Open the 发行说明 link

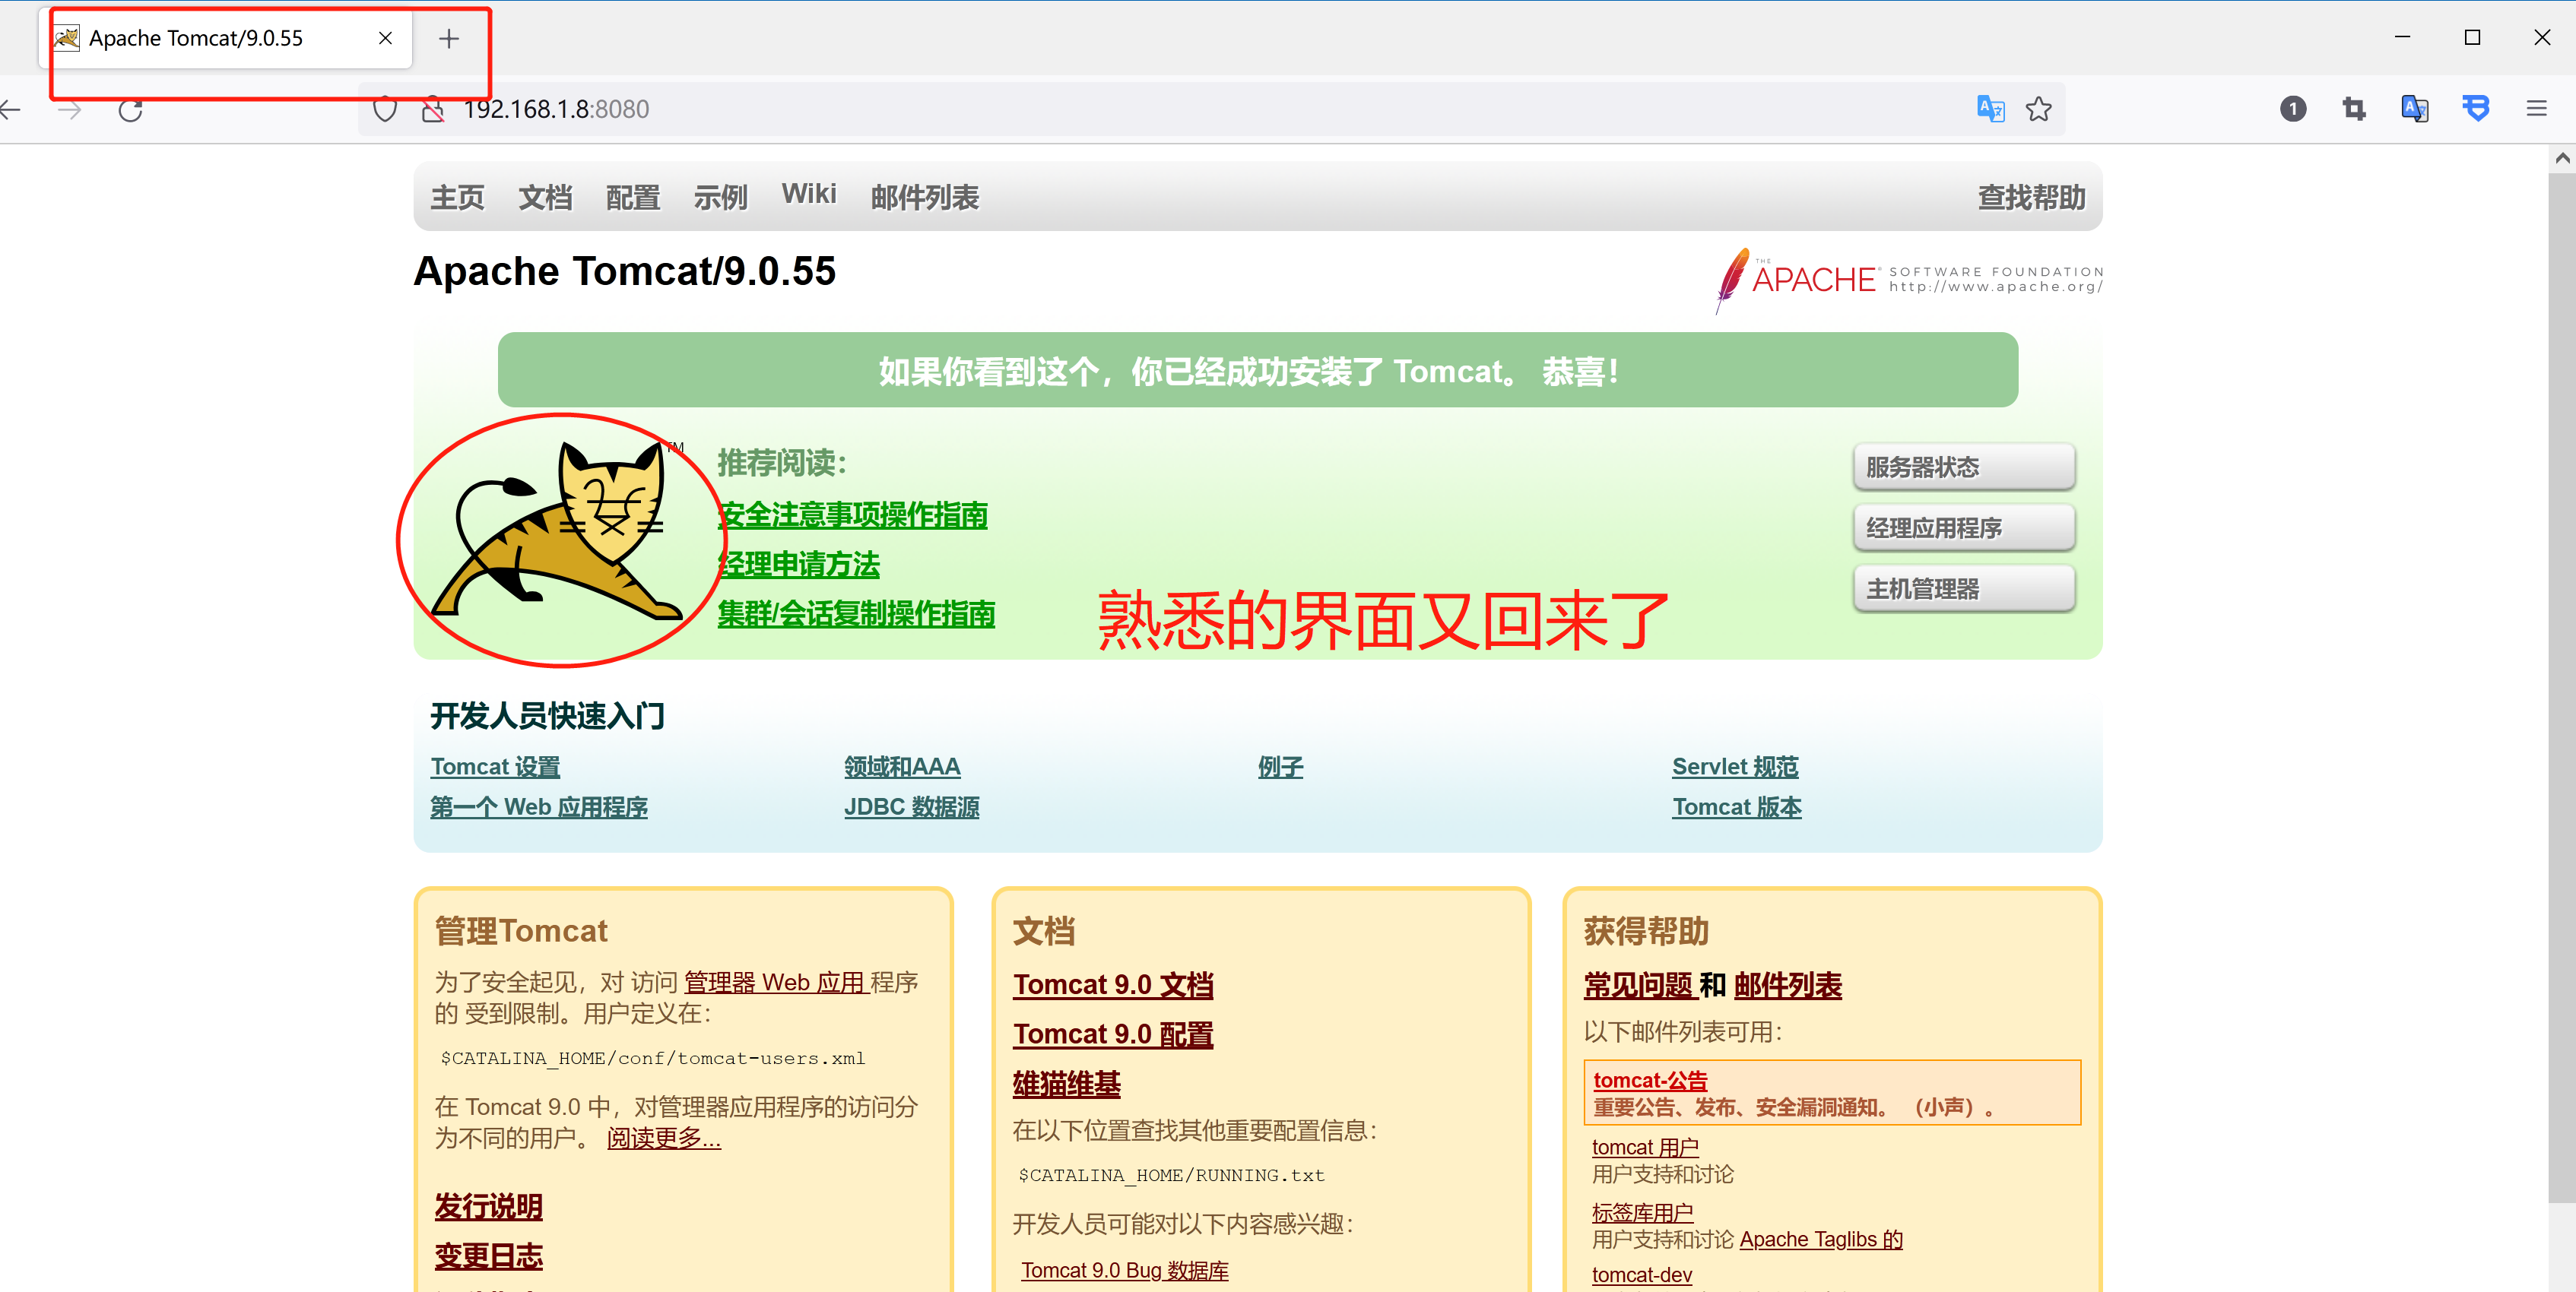(x=488, y=1206)
